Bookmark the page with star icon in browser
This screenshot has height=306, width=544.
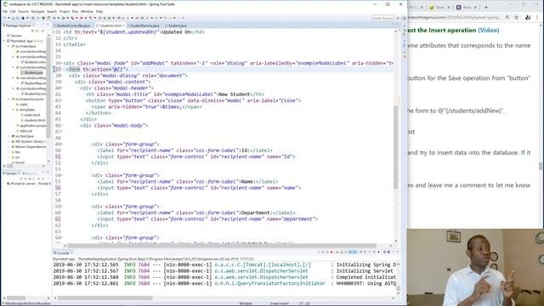point(516,17)
